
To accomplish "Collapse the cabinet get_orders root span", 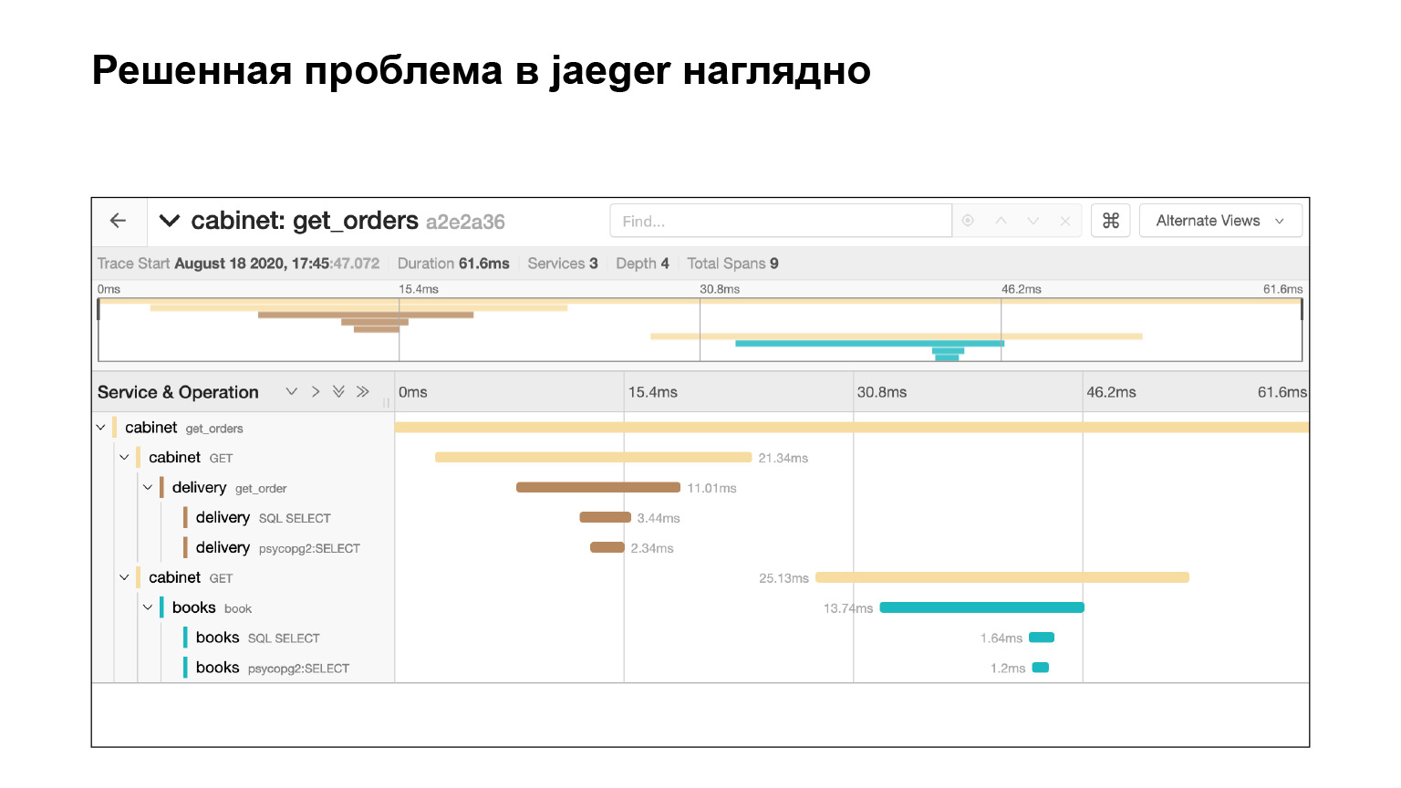I will 101,426.
